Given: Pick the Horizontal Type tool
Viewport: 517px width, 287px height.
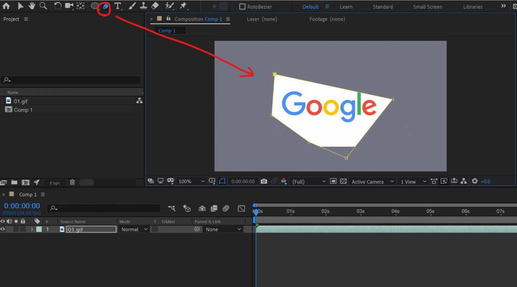Looking at the screenshot, I should [x=118, y=7].
